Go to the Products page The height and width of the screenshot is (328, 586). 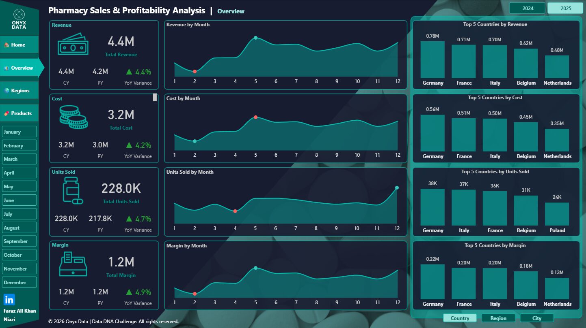coord(19,113)
